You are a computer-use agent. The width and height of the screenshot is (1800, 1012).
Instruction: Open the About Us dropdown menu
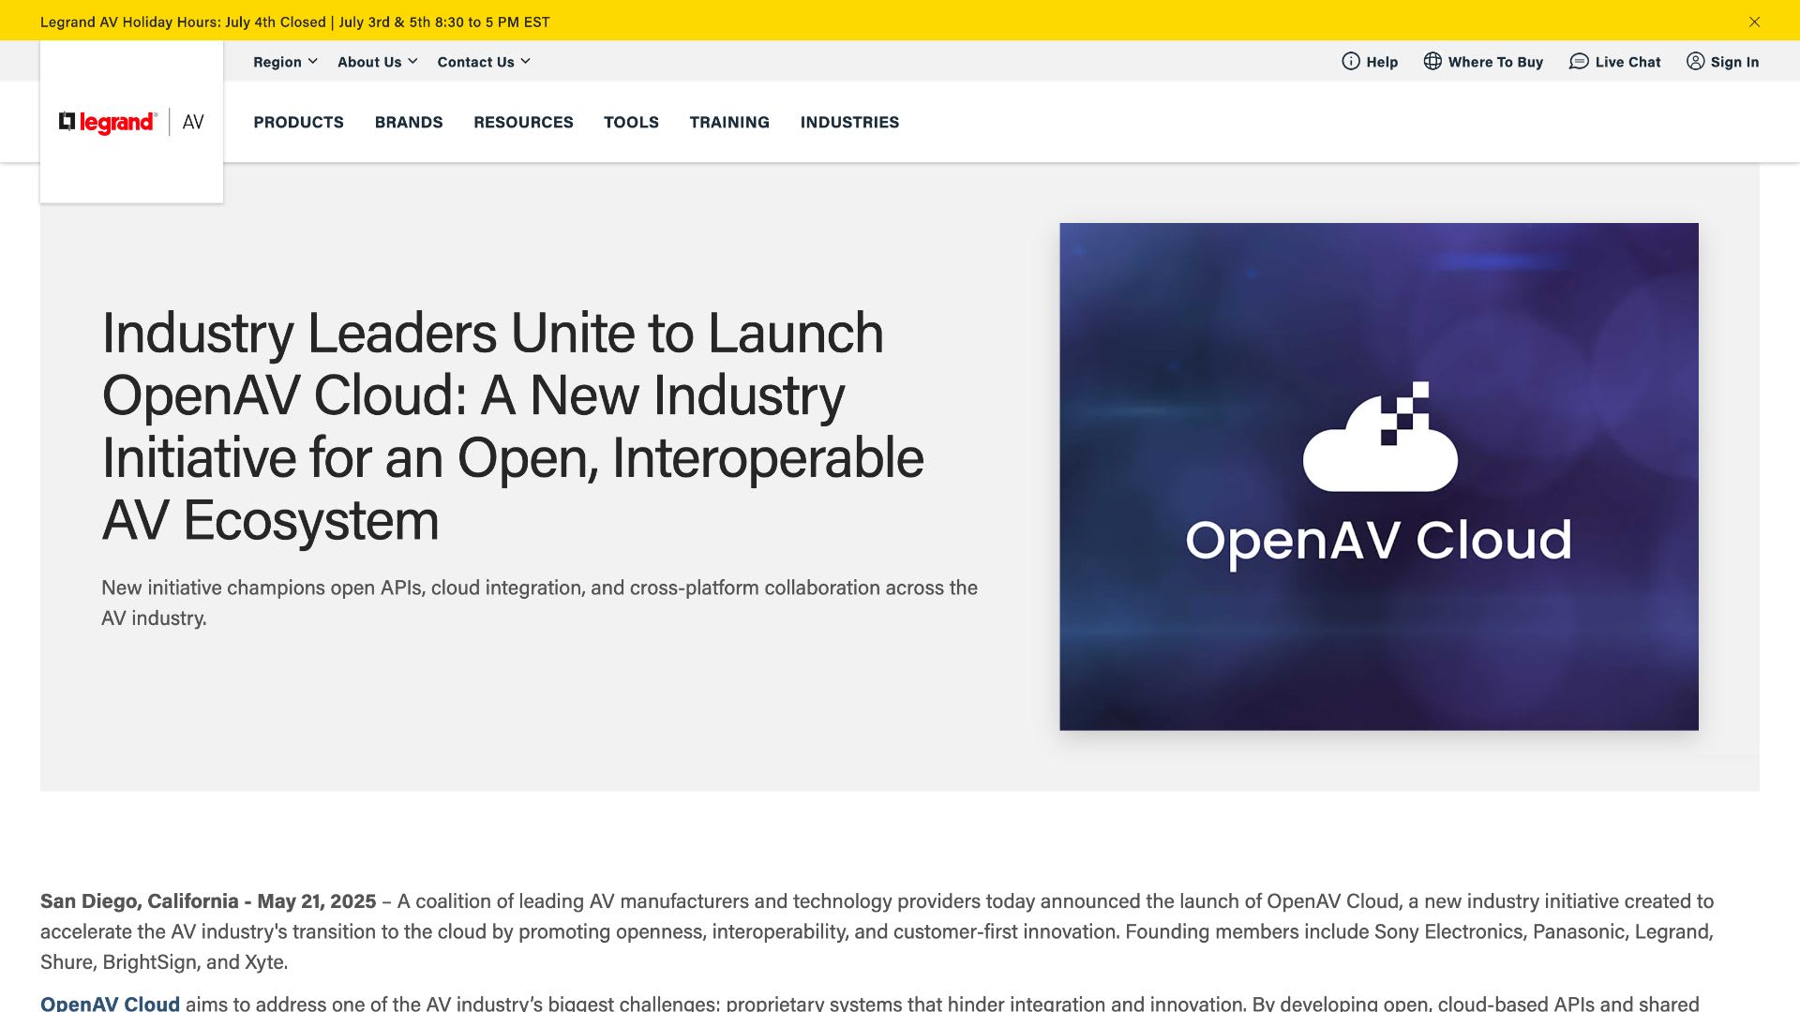point(377,62)
